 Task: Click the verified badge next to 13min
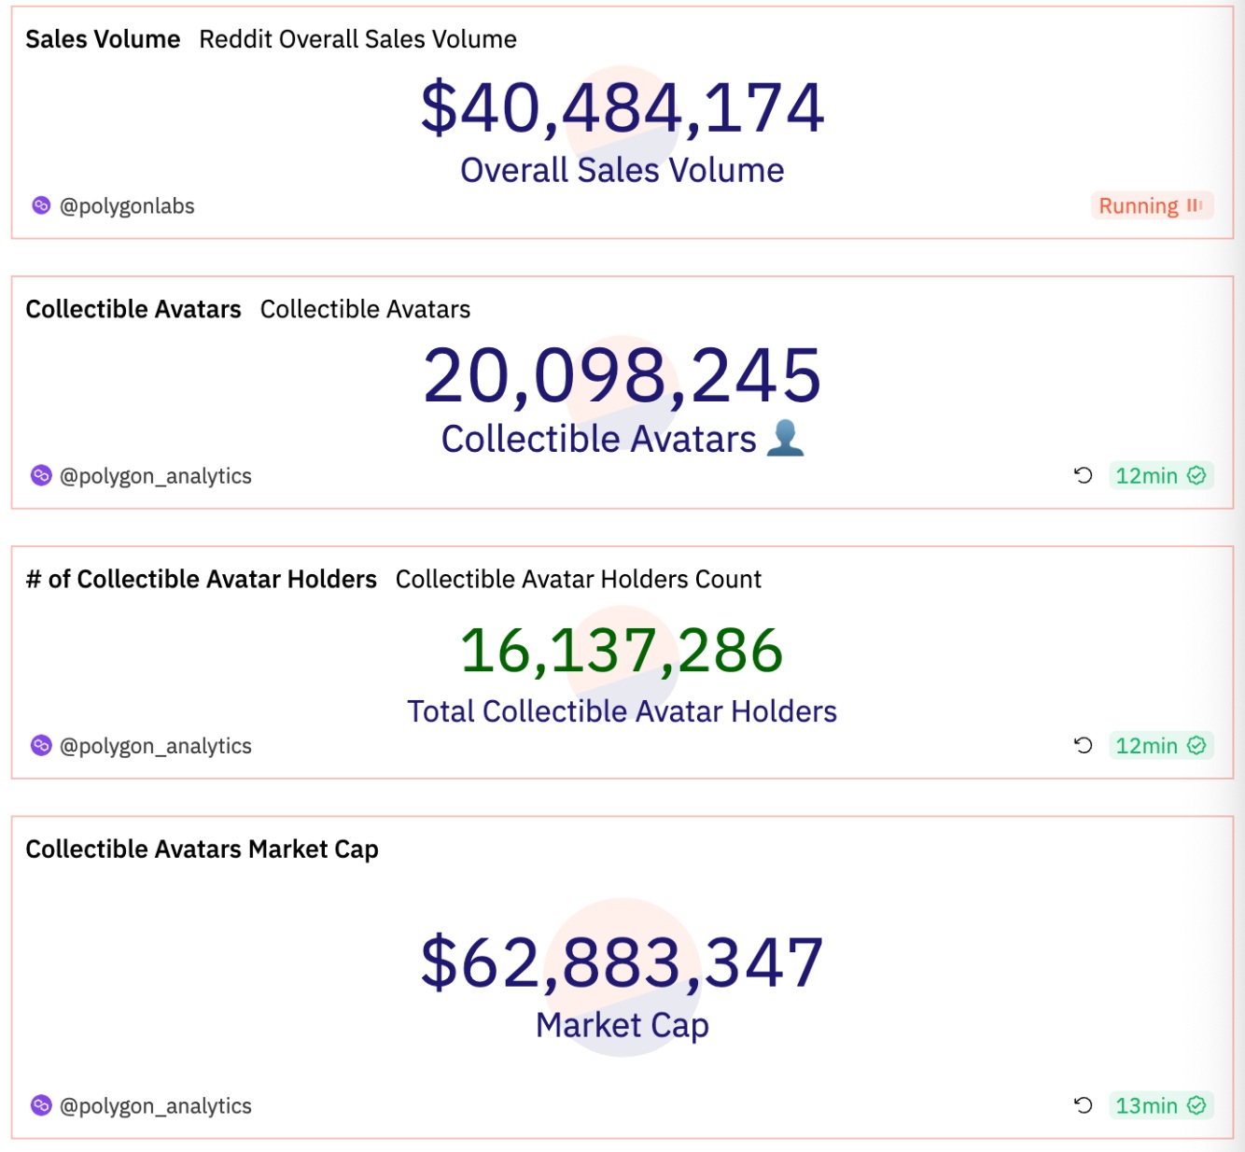pyautogui.click(x=1197, y=1106)
